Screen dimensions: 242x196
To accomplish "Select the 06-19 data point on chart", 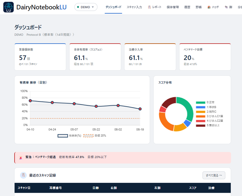I will (x=140, y=109).
